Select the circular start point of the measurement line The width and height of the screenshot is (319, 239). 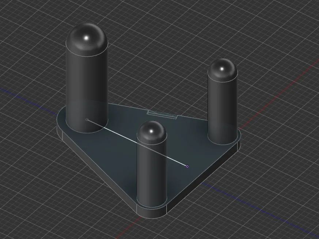[87, 119]
